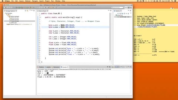Click the New Java Class toolbar icon
Viewport: 178px width, 100px height.
27,7
